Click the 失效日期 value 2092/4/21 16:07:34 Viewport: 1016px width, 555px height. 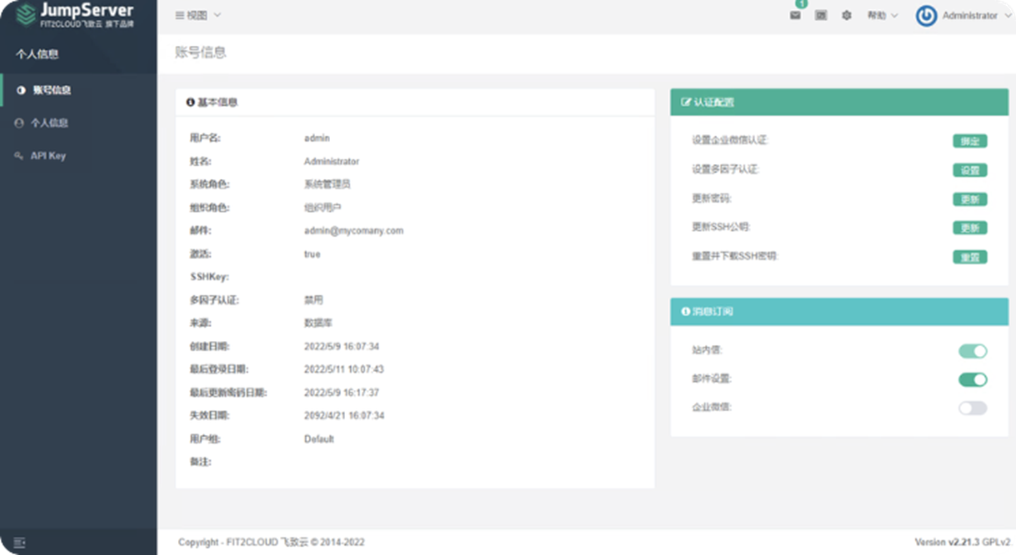coord(344,415)
